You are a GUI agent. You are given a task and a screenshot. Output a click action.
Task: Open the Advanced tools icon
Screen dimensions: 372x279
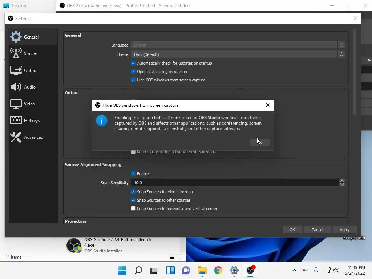pos(16,137)
